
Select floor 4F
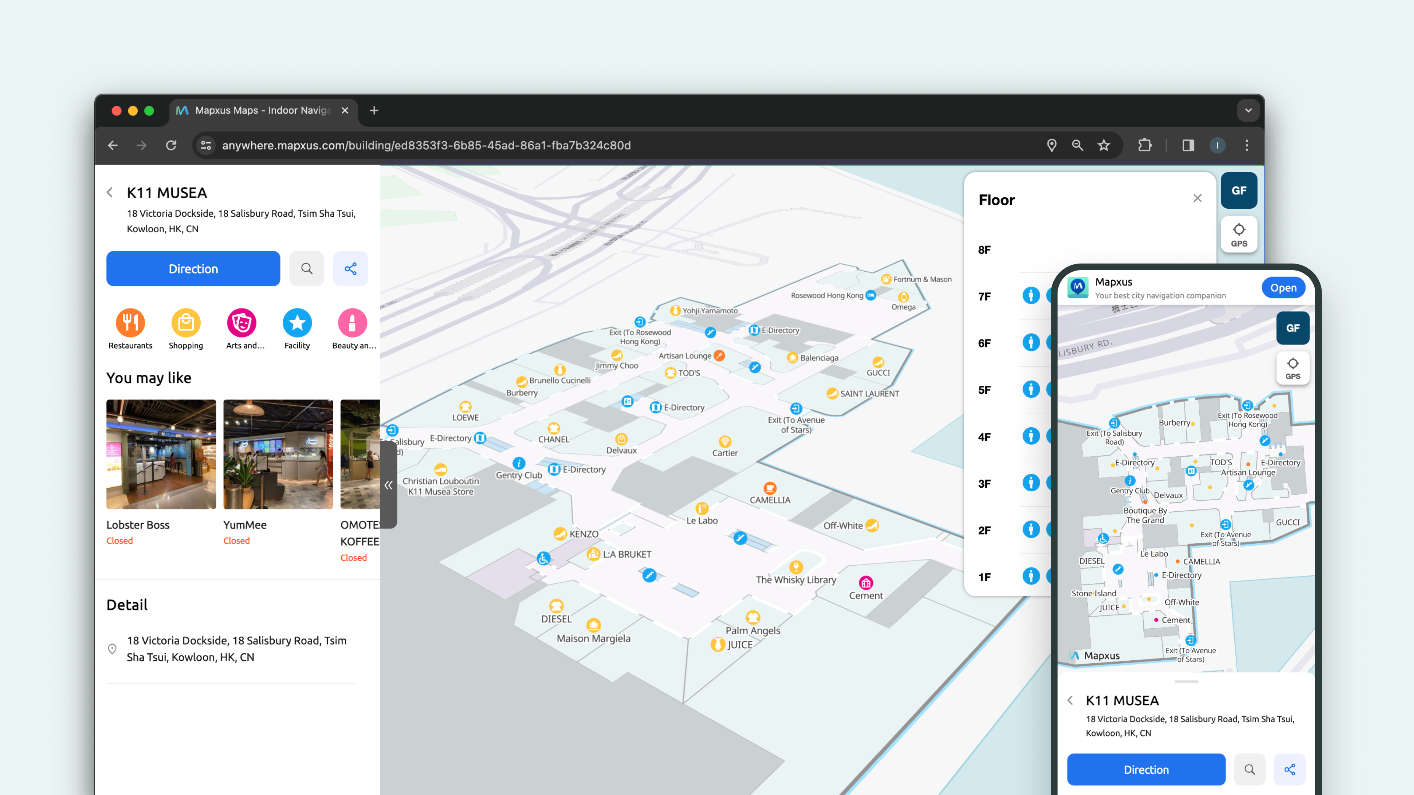tap(985, 437)
